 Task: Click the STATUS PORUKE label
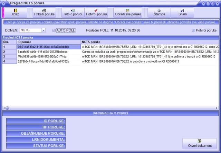pos(36,146)
